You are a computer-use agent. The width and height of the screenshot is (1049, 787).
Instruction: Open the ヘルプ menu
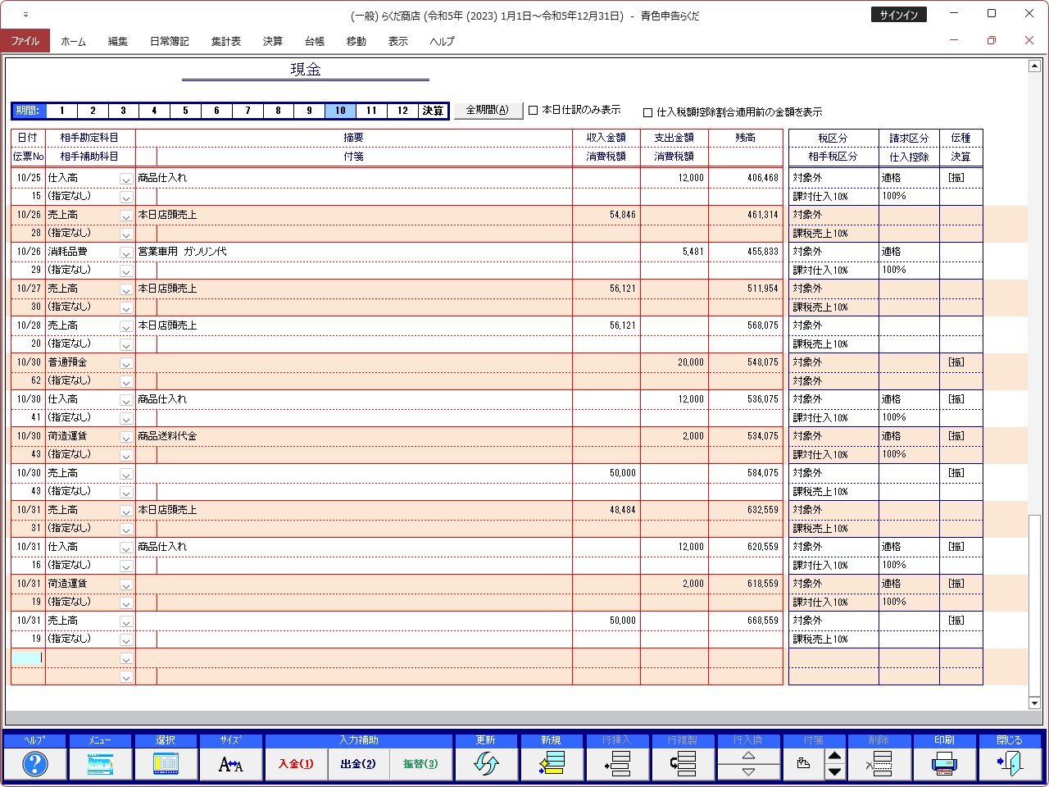[442, 41]
